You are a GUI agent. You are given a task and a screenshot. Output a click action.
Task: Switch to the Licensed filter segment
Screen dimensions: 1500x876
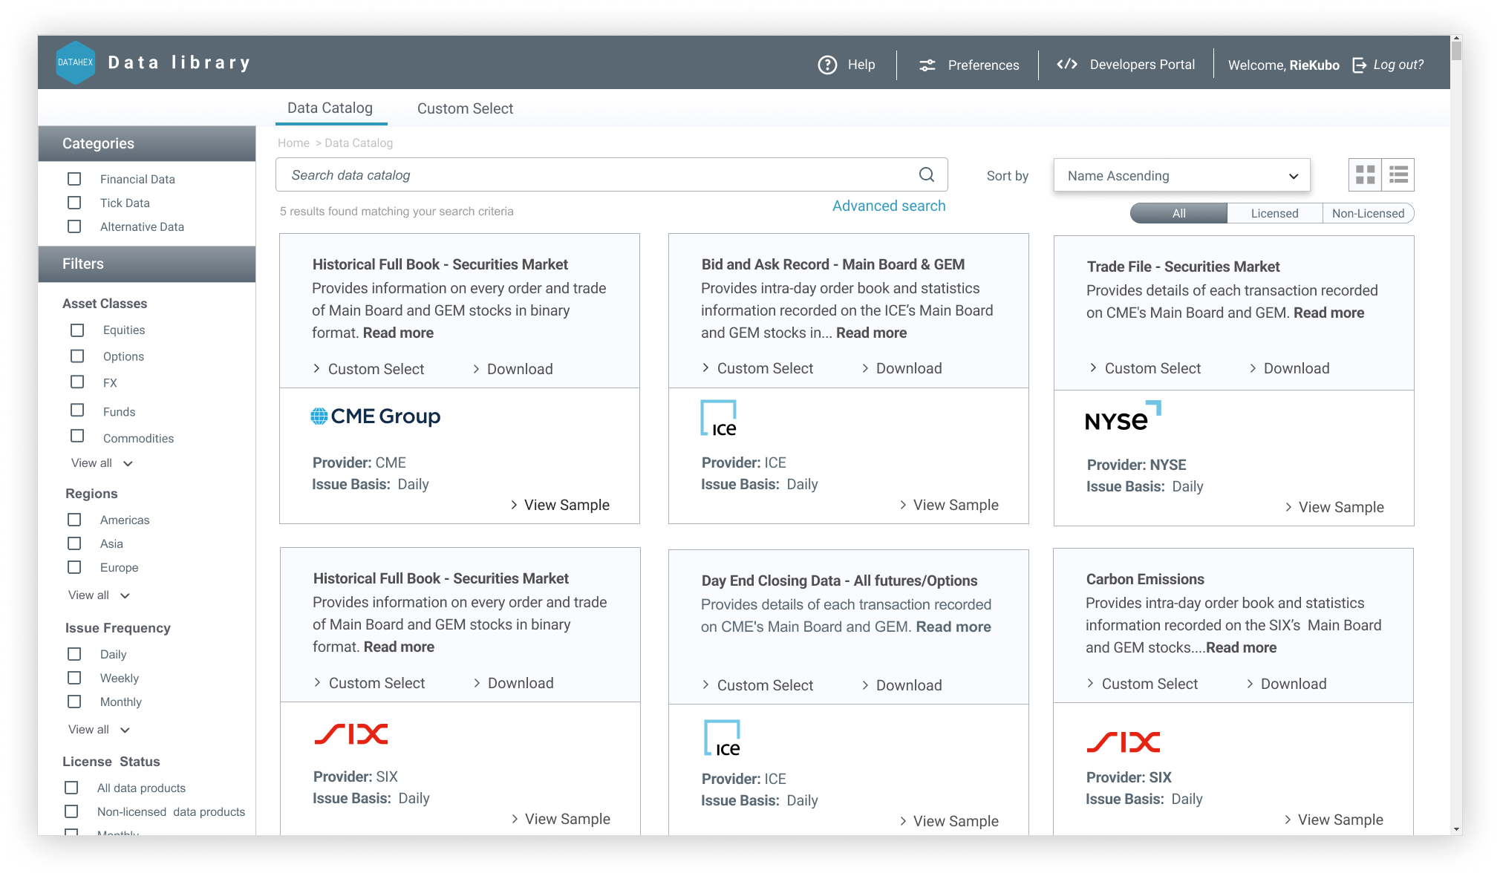(1274, 213)
